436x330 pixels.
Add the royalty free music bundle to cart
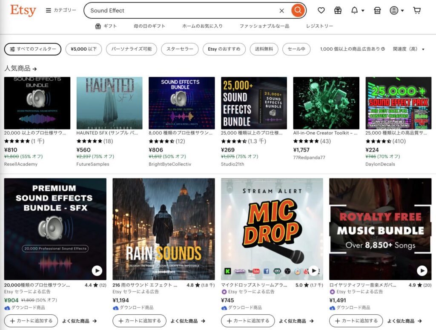coord(356,321)
